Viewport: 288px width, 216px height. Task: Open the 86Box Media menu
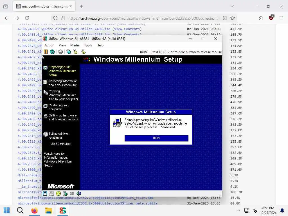coord(75,45)
